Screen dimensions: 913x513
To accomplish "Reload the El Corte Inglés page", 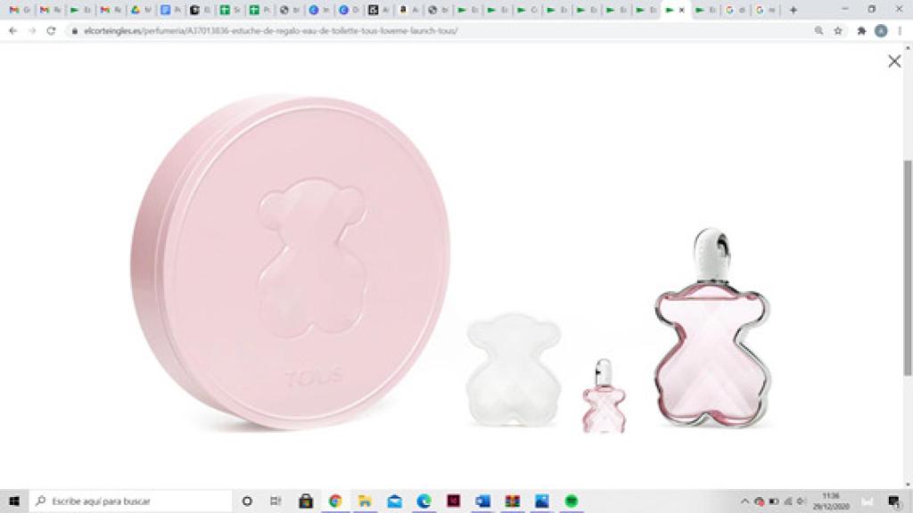I will pos(51,31).
